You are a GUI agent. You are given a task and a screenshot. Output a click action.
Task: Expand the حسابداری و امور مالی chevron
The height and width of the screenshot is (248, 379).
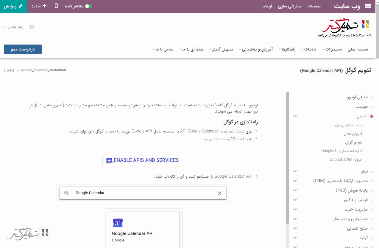295,219
